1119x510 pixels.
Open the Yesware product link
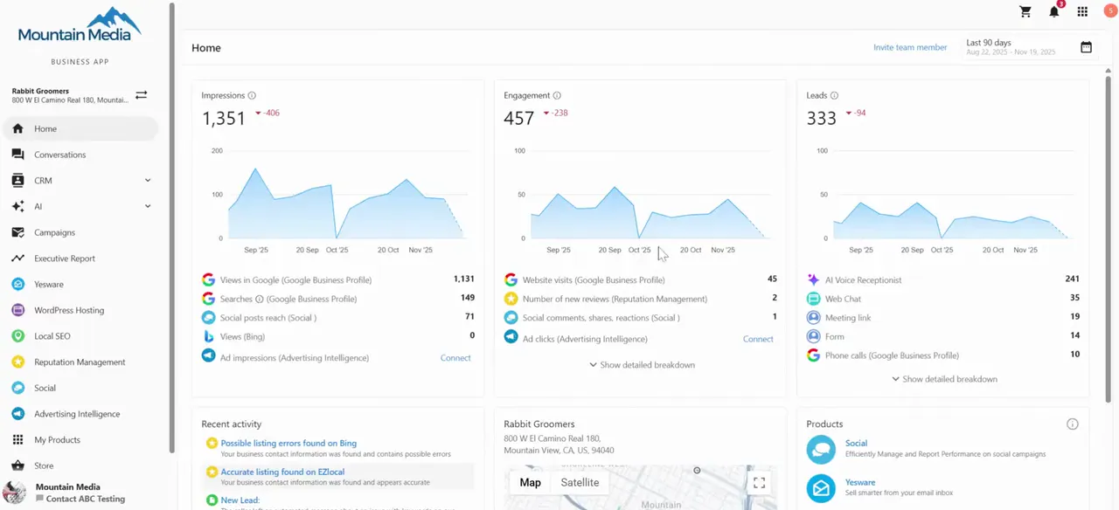(860, 482)
